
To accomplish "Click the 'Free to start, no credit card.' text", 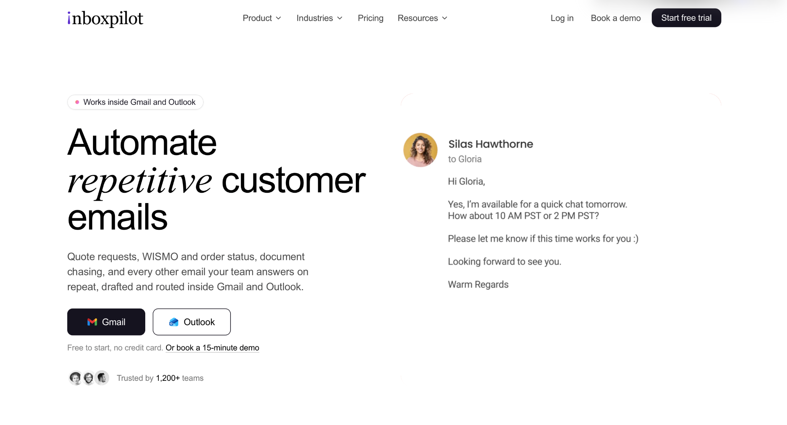I will pos(115,347).
